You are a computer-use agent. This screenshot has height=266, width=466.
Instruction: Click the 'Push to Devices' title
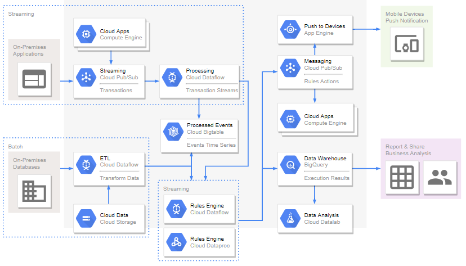click(x=325, y=26)
